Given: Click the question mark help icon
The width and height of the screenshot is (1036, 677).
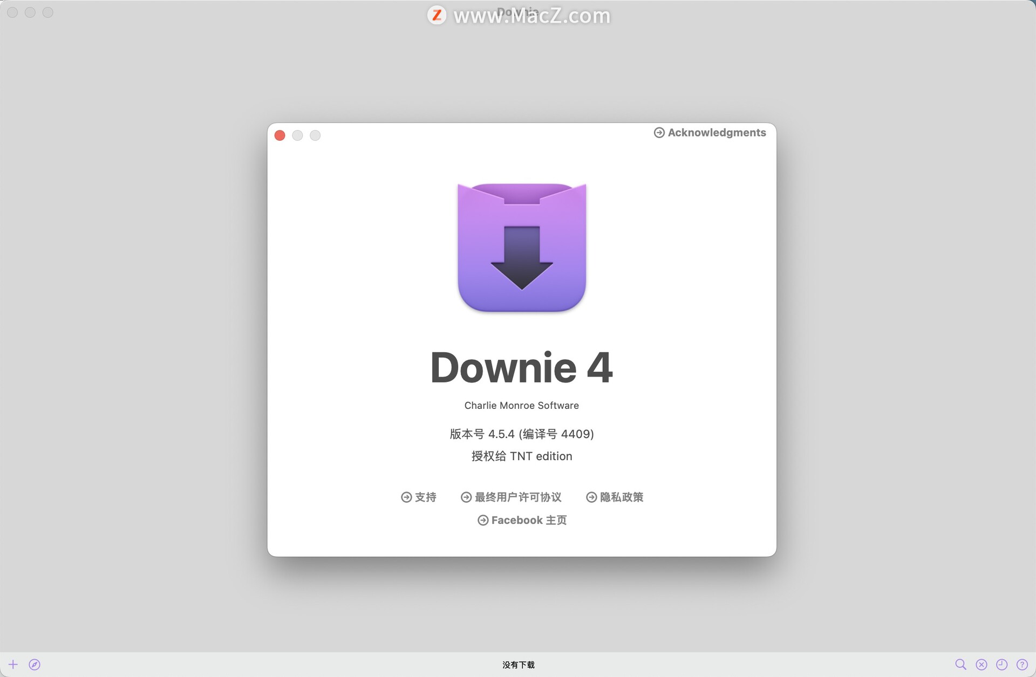Looking at the screenshot, I should pos(1022,665).
